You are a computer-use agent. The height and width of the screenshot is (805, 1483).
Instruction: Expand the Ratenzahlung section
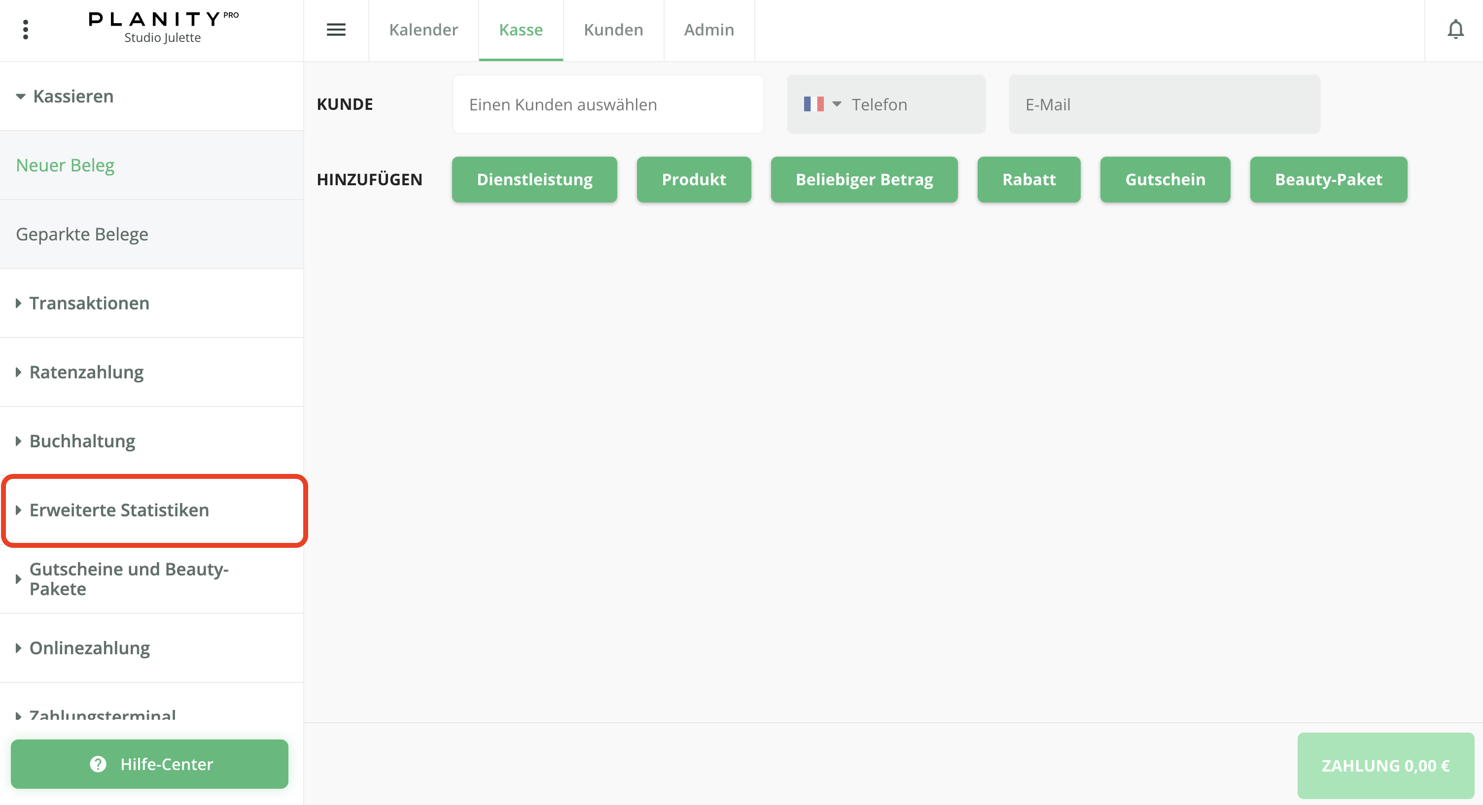[x=86, y=372]
